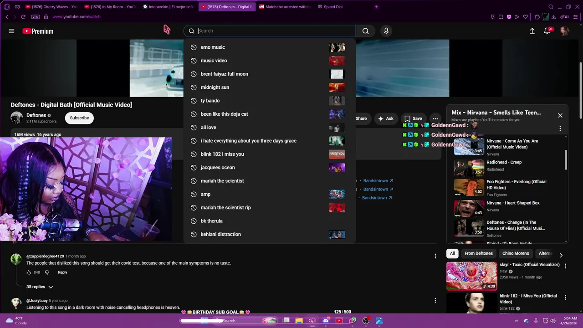Subscribe to the Deftones channel

(x=79, y=118)
